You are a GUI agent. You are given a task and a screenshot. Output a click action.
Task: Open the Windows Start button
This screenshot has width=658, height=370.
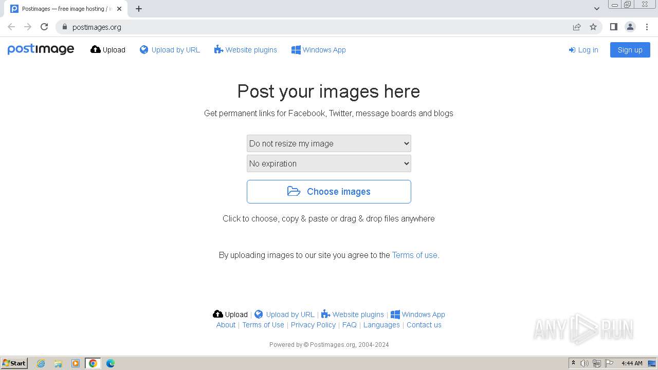(x=14, y=363)
